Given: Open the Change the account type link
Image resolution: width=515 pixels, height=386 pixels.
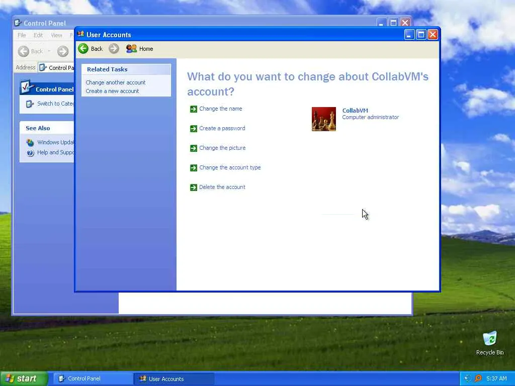Looking at the screenshot, I should pyautogui.click(x=230, y=167).
